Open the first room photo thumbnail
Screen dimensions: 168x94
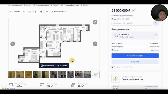12,74
